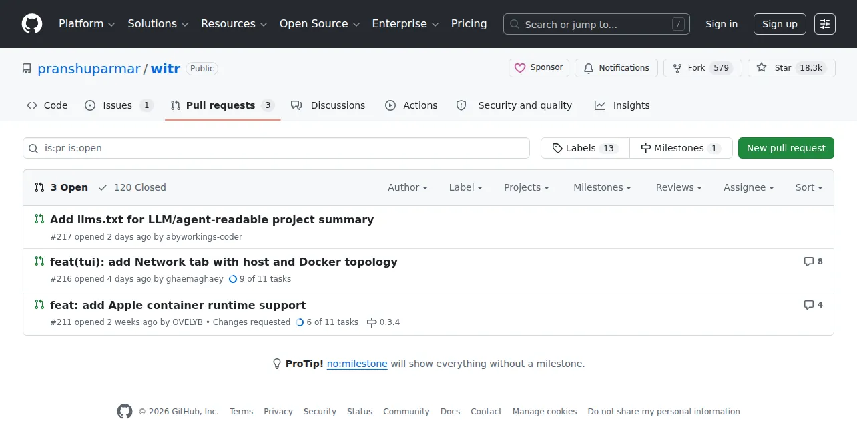
Task: Open the Actions tab
Action: pyautogui.click(x=411, y=105)
